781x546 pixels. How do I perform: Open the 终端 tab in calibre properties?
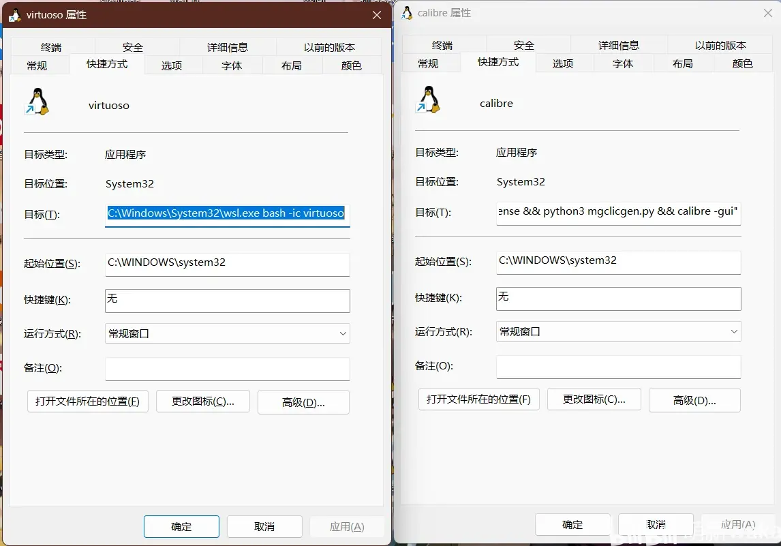(442, 46)
